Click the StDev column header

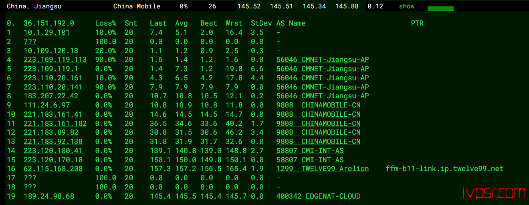[x=261, y=24]
